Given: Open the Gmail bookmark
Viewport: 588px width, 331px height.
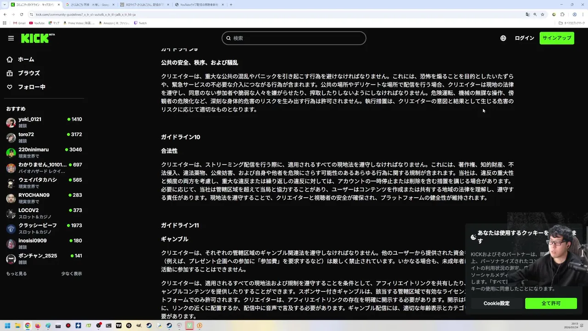Looking at the screenshot, I should pyautogui.click(x=19, y=23).
